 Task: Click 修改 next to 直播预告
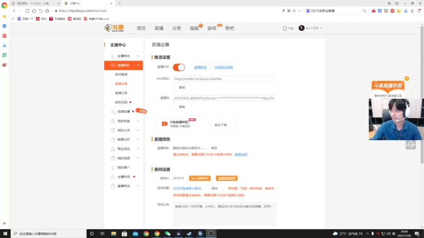[x=214, y=148]
